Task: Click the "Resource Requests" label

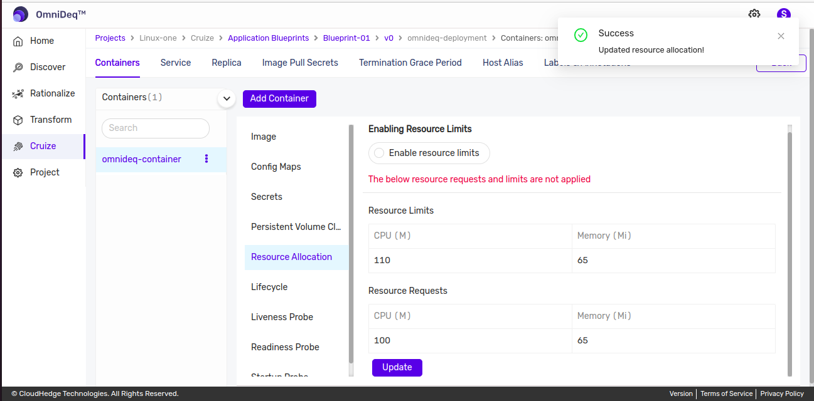Action: [x=408, y=291]
